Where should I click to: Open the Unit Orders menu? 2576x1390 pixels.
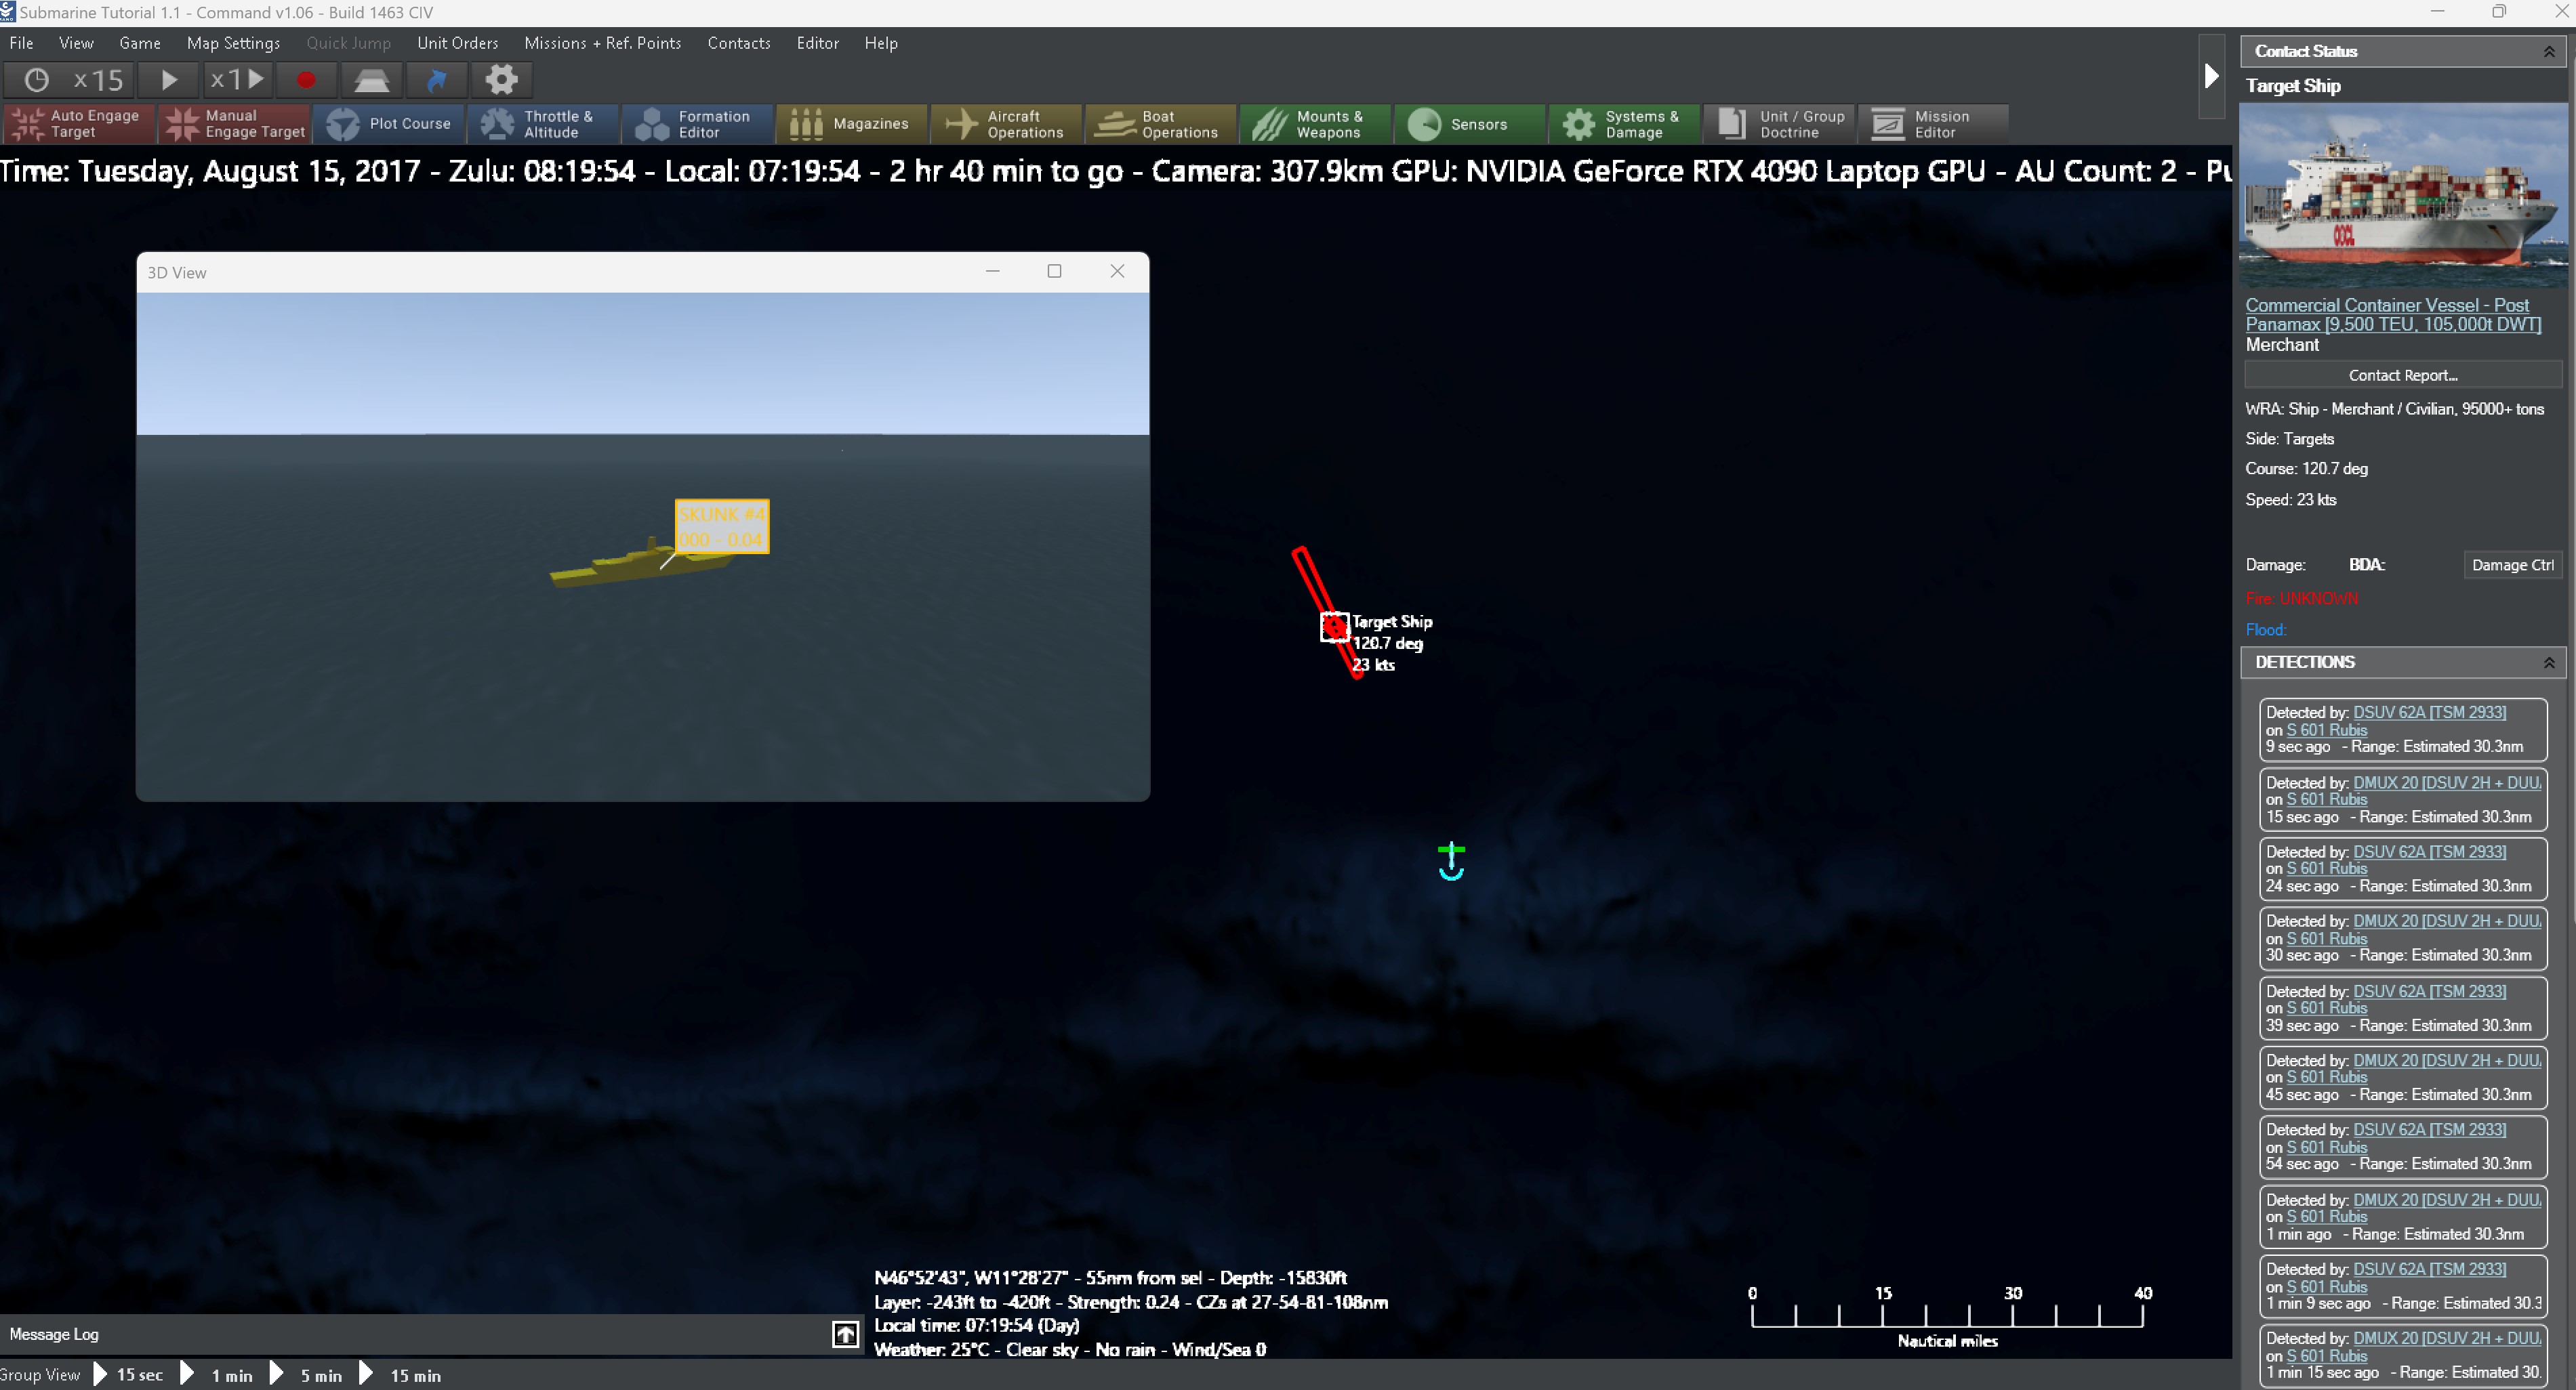(x=457, y=43)
